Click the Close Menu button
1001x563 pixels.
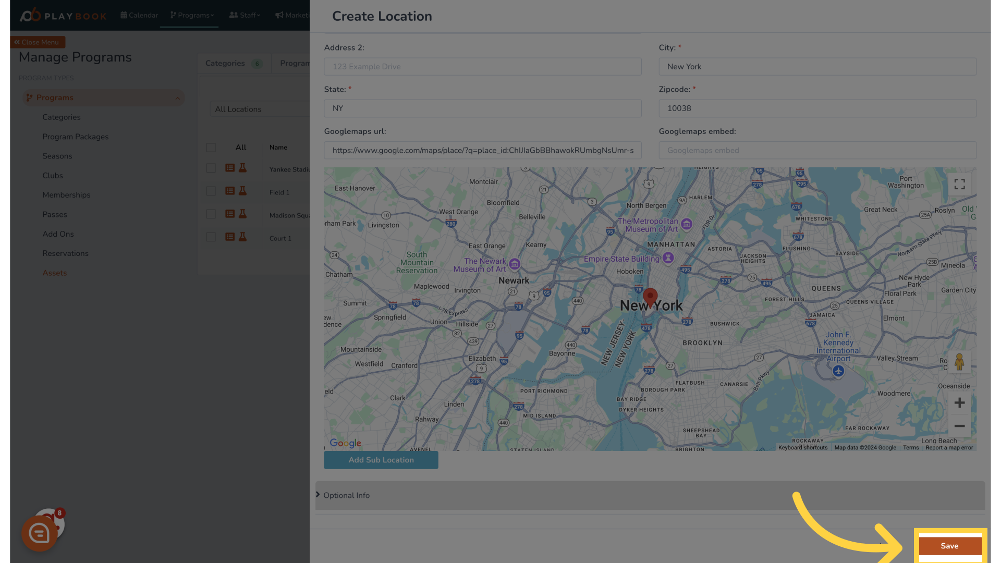click(37, 42)
